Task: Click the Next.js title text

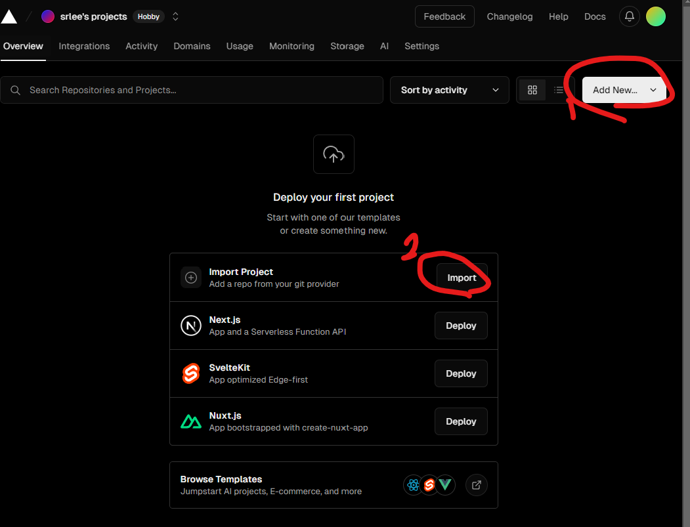Action: coord(225,320)
